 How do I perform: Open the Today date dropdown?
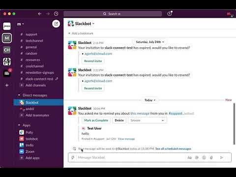(150, 100)
